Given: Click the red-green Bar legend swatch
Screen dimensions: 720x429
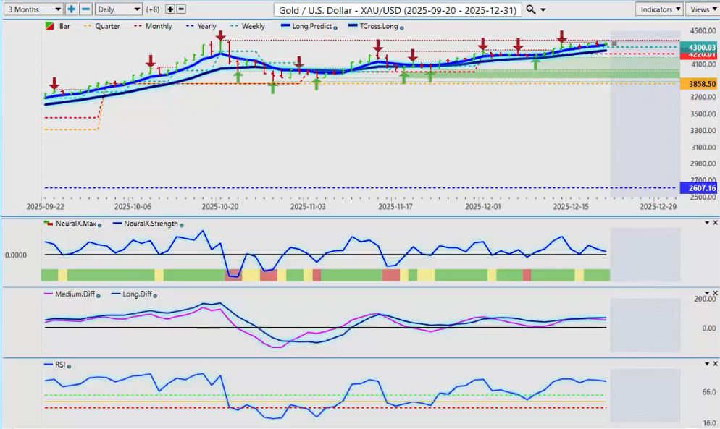Looking at the screenshot, I should [49, 26].
